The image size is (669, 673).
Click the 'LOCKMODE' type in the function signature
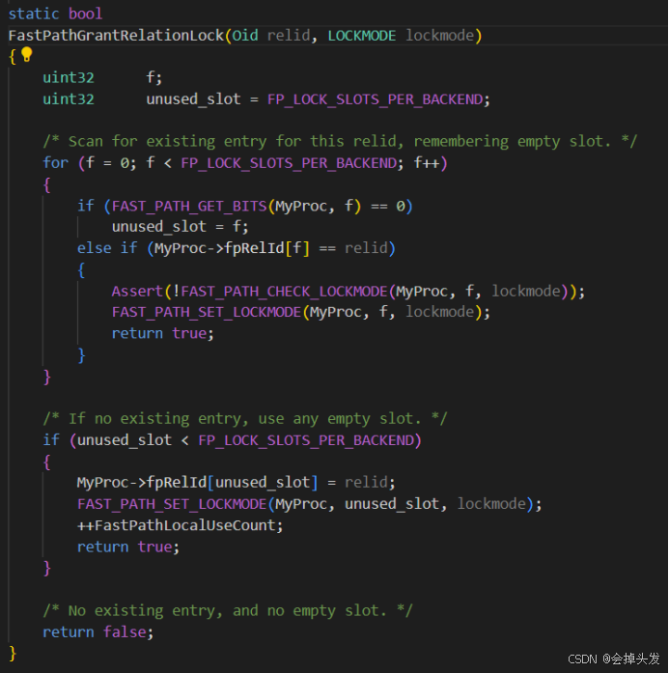coord(362,35)
